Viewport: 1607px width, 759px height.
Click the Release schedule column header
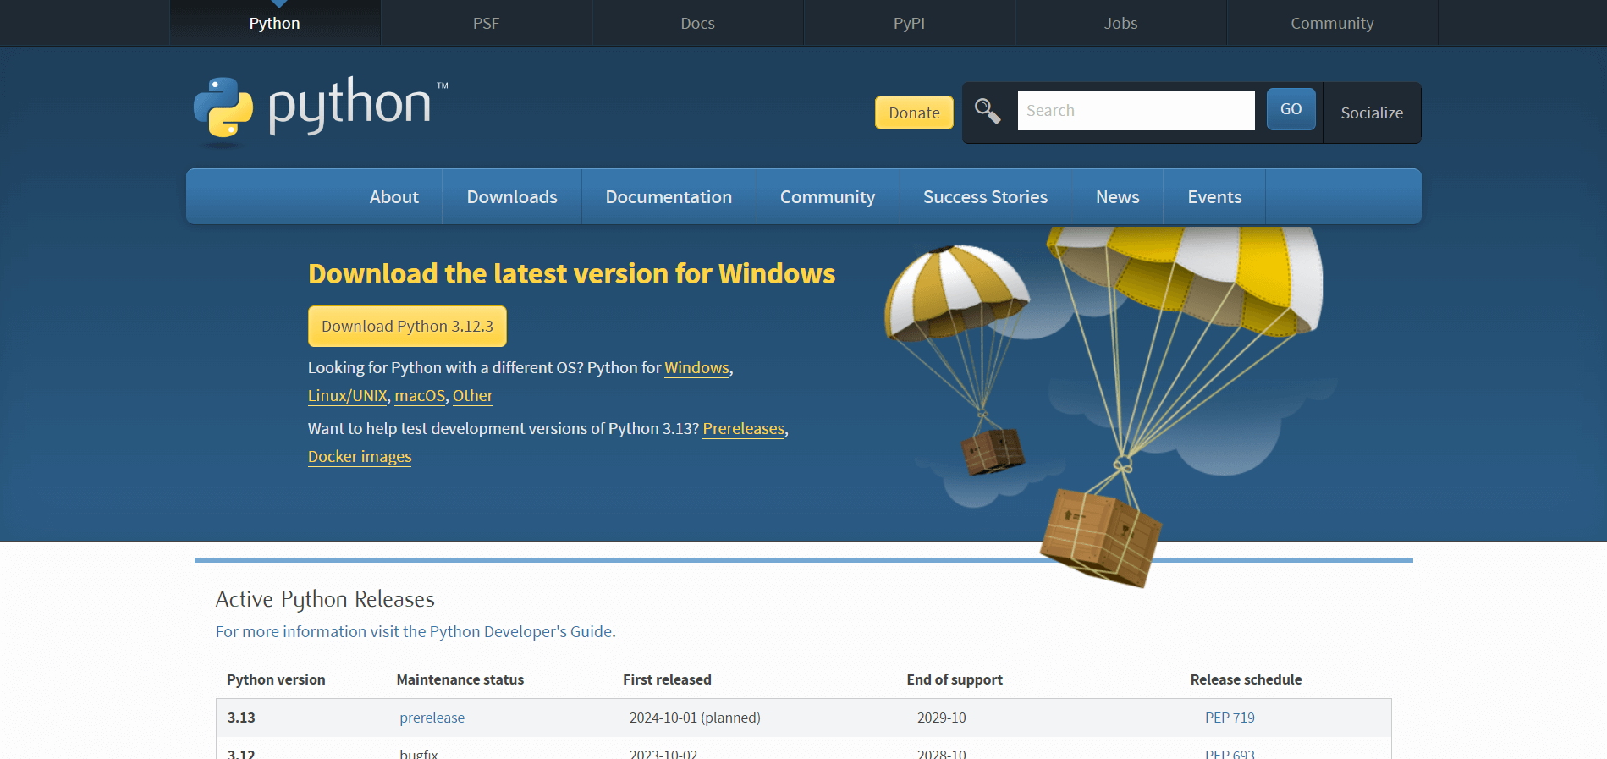tap(1246, 679)
